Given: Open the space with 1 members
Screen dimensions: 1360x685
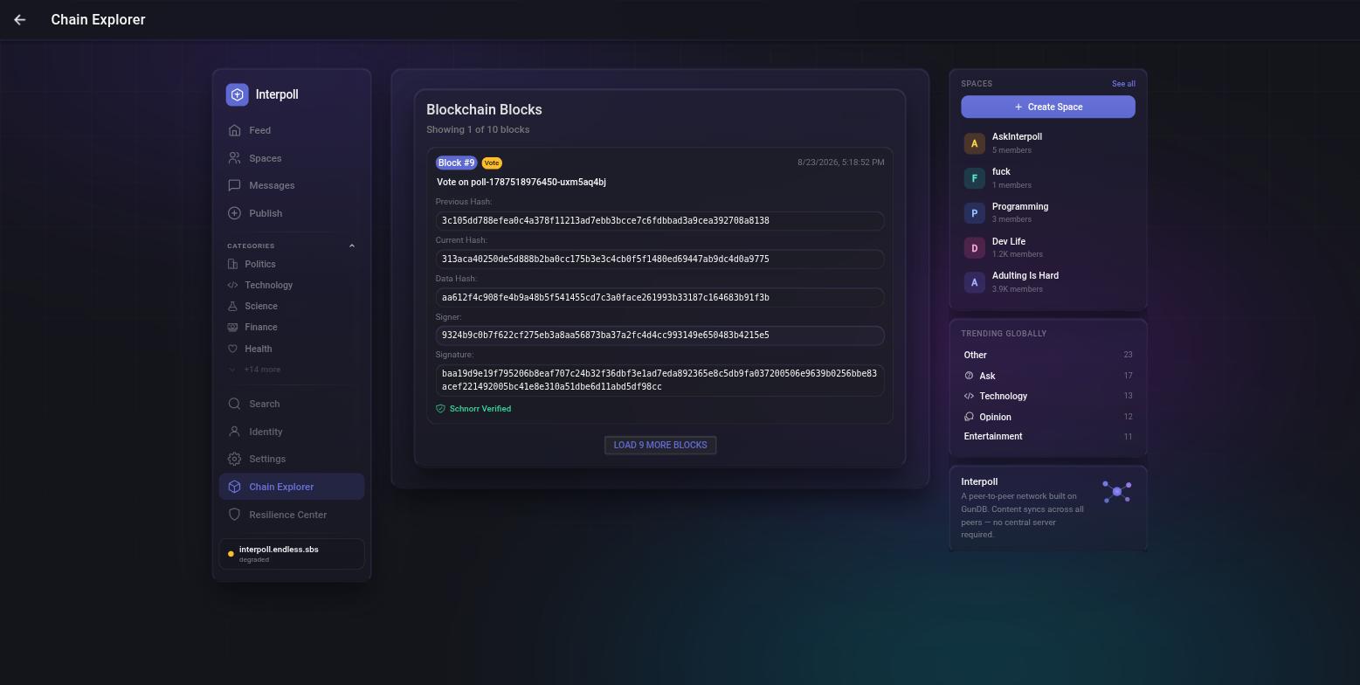Looking at the screenshot, I should 1048,177.
